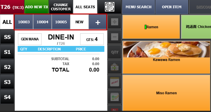Screen dimensions: 211x112
Task: Open the NEW ticket tab
Action: tap(80, 22)
